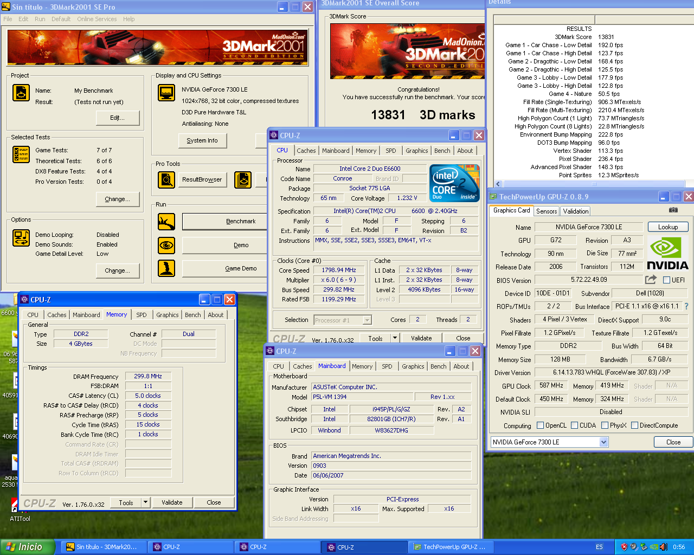Click the 3DMark2001 title bar icon
Image resolution: width=694 pixels, height=555 pixels.
(6, 7)
